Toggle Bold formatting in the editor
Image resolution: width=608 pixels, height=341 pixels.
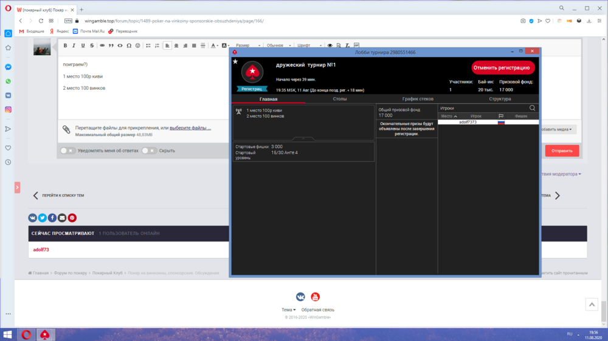click(65, 46)
